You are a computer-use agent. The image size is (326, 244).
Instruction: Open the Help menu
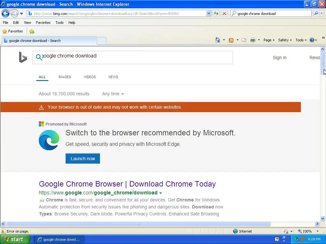coord(72,23)
